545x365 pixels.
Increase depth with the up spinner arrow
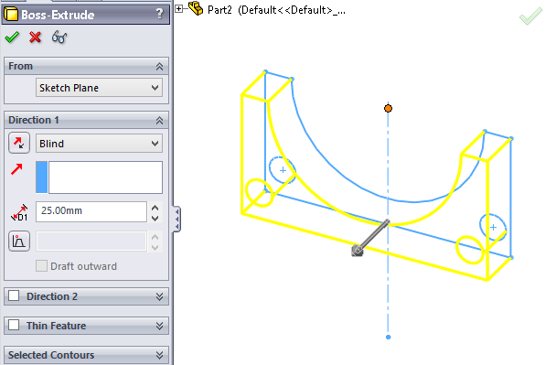click(x=155, y=208)
